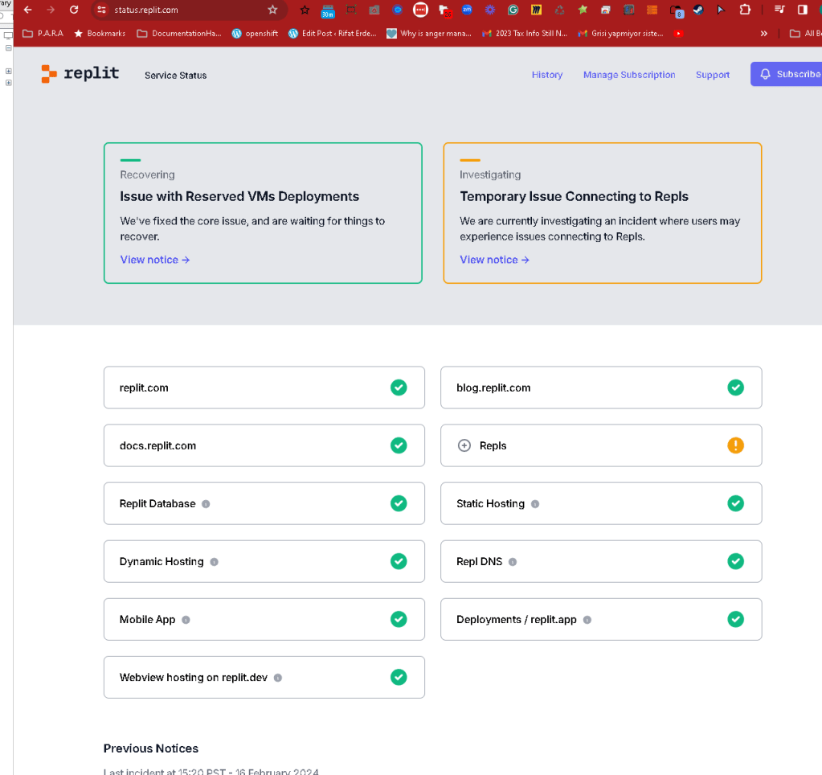This screenshot has width=822, height=775.
Task: Click the docs.replit.com status card
Action: pyautogui.click(x=264, y=445)
